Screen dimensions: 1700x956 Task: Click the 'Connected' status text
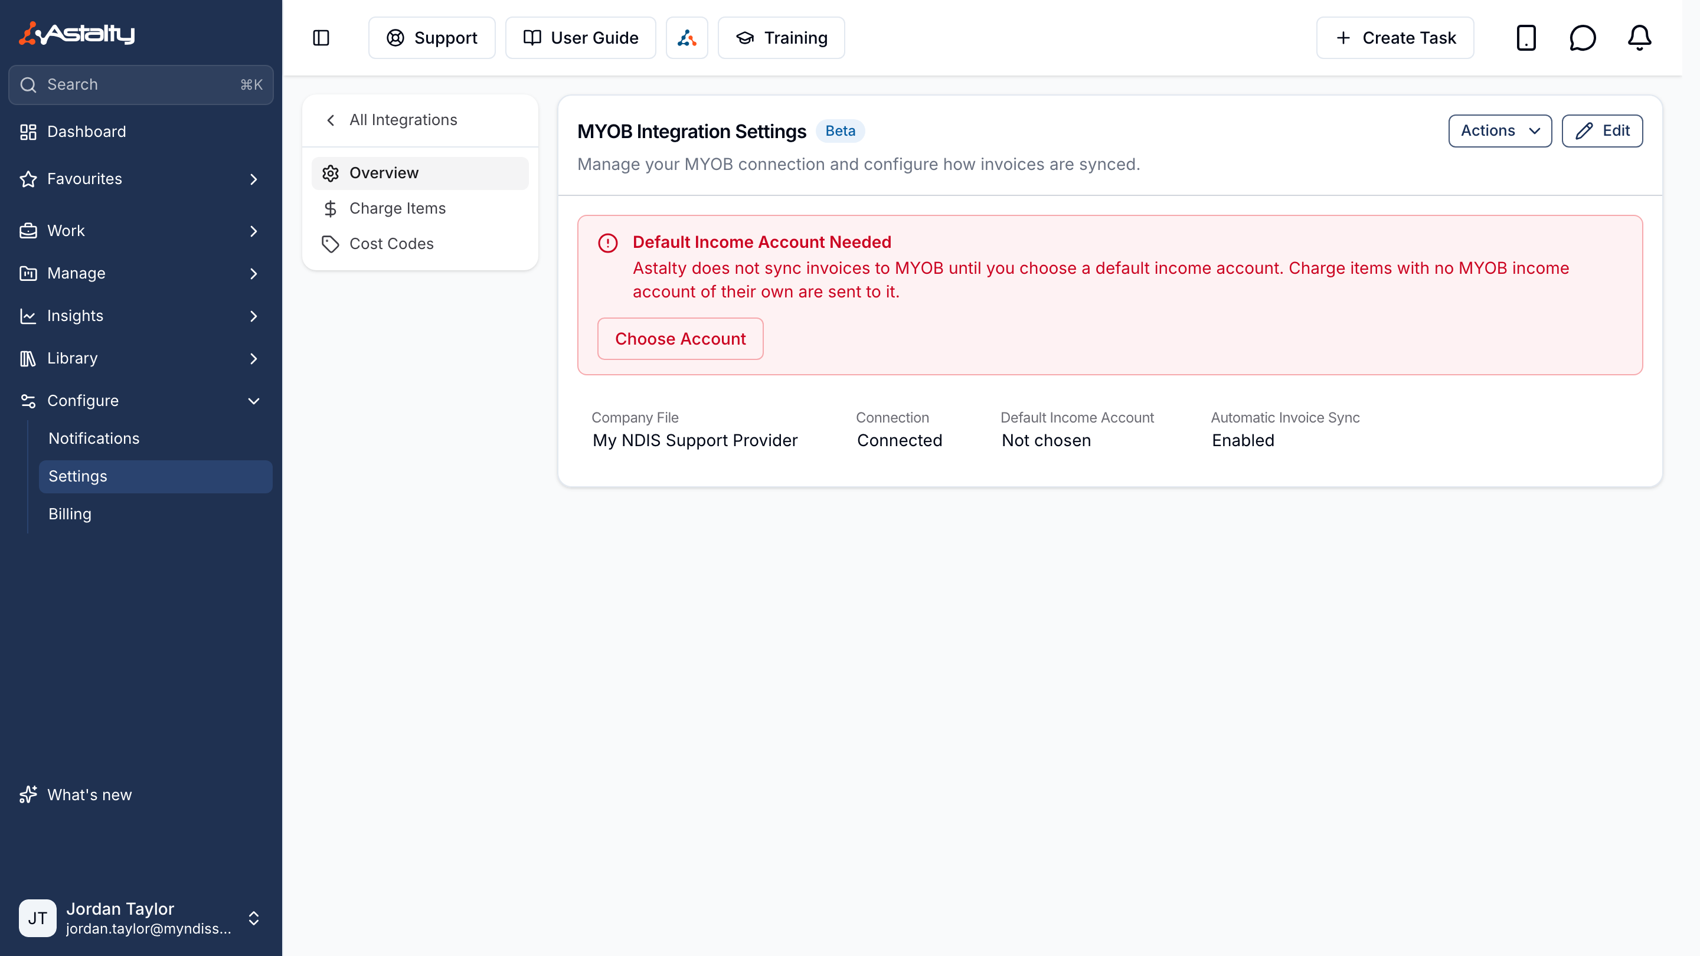899,440
